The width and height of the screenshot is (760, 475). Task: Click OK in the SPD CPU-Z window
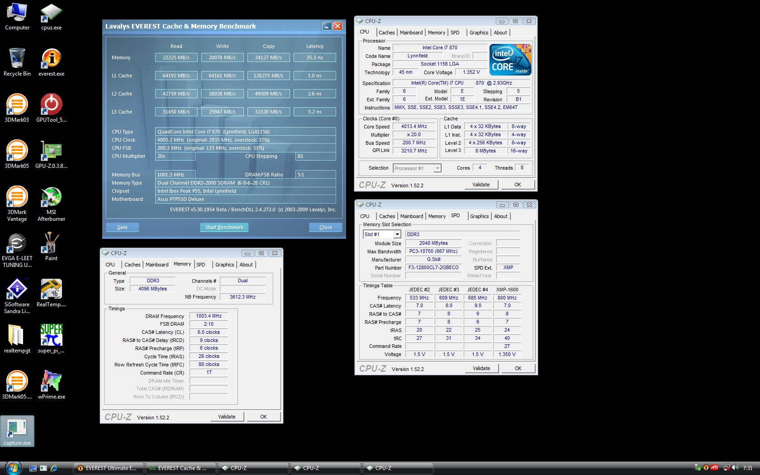[518, 368]
